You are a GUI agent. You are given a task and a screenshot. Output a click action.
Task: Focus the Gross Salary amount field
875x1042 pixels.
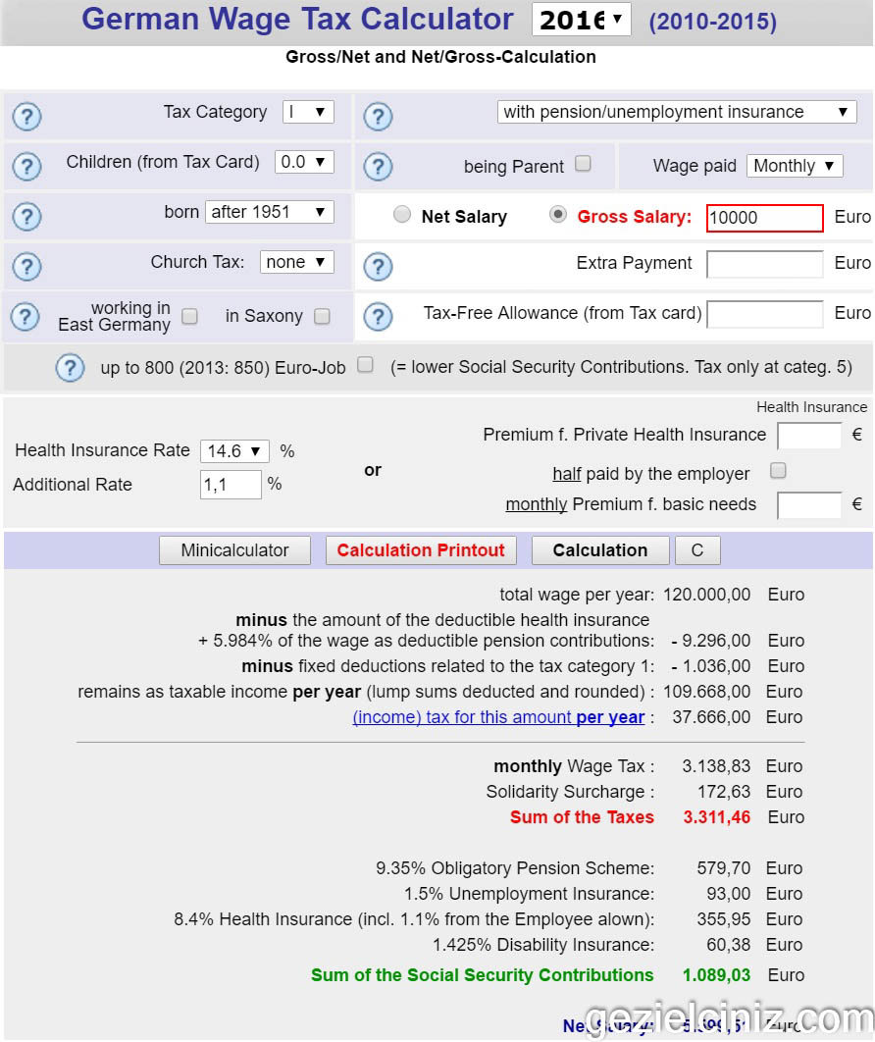[765, 218]
